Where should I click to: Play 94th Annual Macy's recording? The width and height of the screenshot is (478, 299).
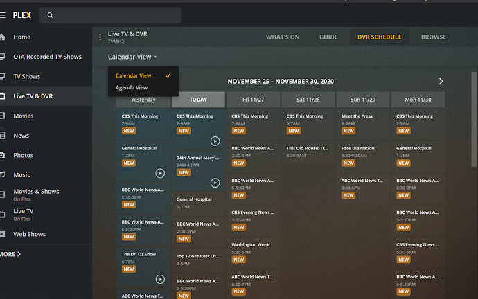pos(215,183)
